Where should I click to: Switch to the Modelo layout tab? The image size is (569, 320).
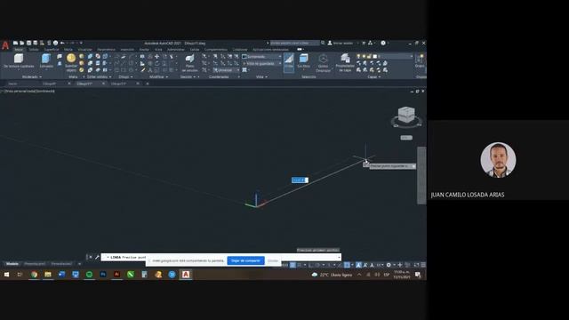point(12,264)
